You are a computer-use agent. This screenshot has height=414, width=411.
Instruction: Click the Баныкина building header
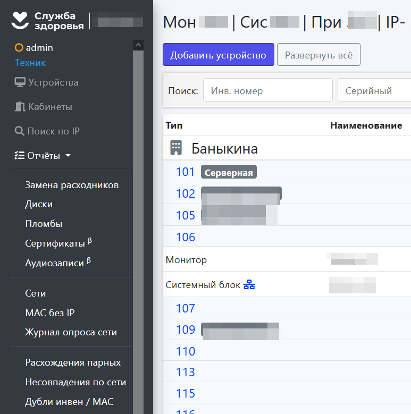point(224,148)
